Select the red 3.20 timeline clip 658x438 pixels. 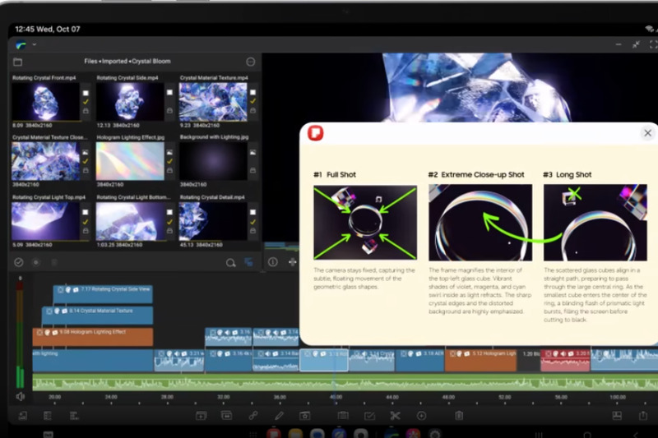tap(565, 361)
